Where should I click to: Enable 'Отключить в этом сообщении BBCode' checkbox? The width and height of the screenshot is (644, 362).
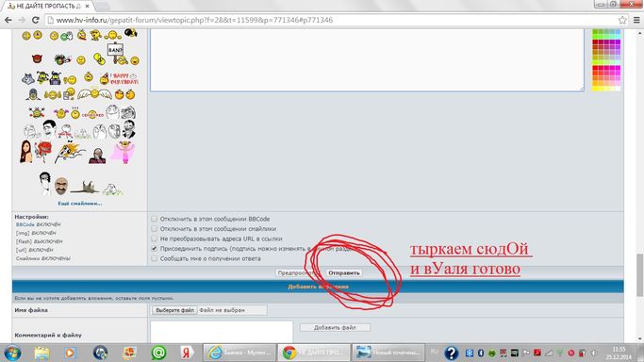point(154,219)
